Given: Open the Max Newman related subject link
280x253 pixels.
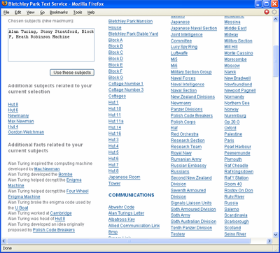Looking at the screenshot, I should pos(21,121).
